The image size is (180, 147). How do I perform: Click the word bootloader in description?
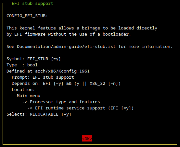(116, 34)
